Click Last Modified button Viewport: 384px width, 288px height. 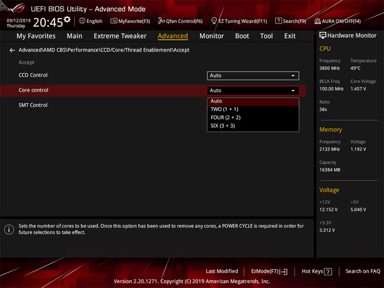click(222, 271)
